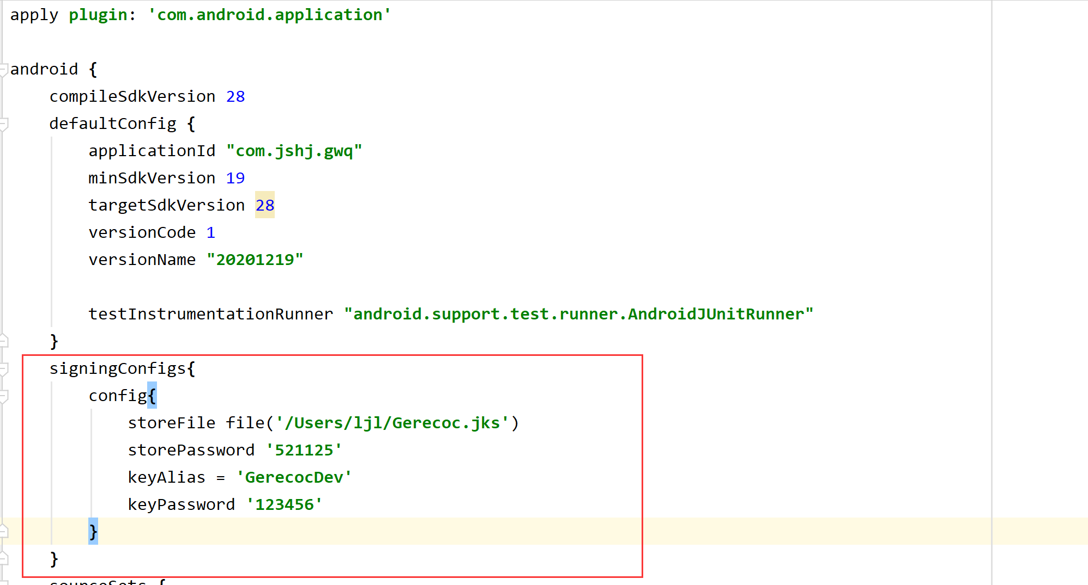1088x585 pixels.
Task: Click closing brace of defaultConfig block
Action: (x=54, y=341)
